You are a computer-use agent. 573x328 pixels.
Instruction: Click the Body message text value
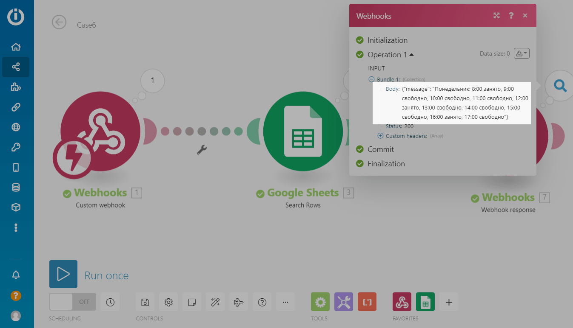465,103
